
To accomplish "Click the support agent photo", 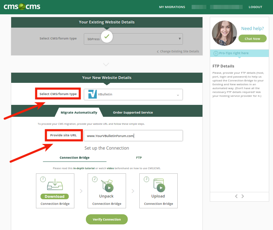I will 224,33.
